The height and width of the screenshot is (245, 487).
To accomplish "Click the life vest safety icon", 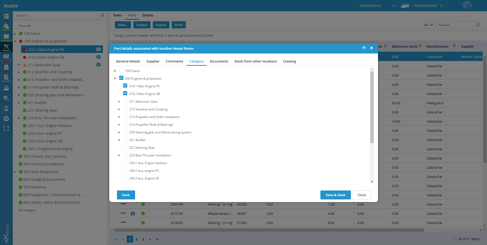I will 6,67.
